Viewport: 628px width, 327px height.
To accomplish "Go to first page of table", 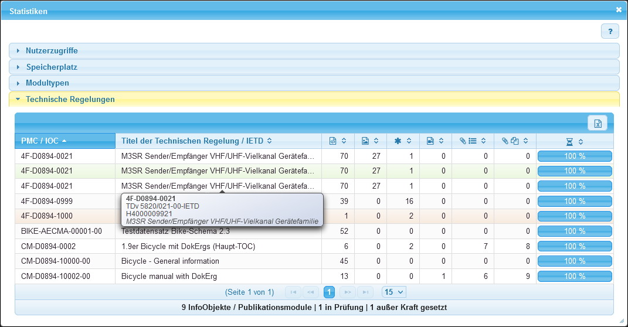I will click(293, 292).
